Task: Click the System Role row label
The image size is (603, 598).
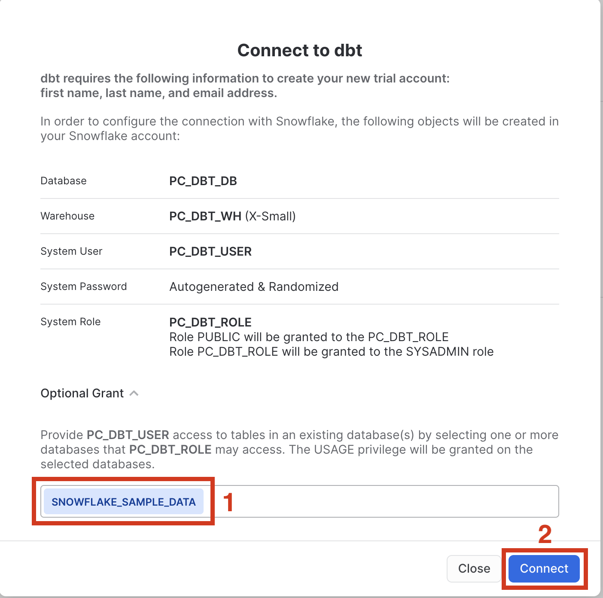Action: (70, 321)
